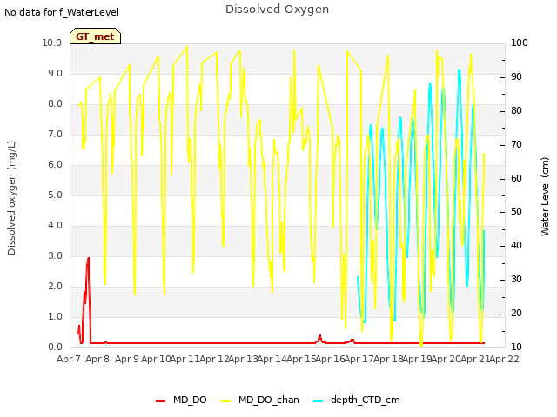Click the 100 right axis tick label
The height and width of the screenshot is (417, 557).
pyautogui.click(x=520, y=43)
